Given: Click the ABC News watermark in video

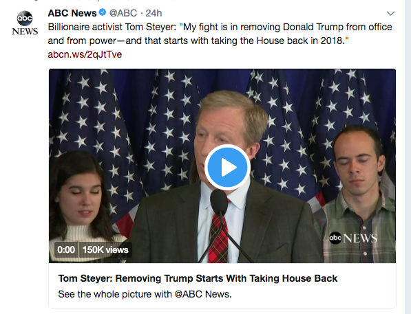Looking at the screenshot, I should 353,238.
